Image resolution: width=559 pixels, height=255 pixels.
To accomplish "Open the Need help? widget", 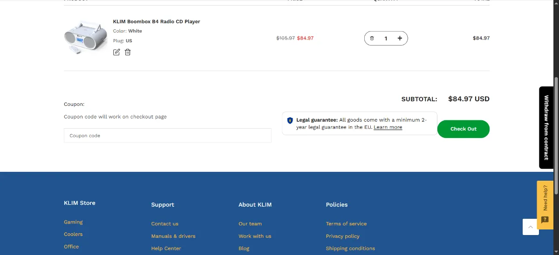I will tap(545, 205).
